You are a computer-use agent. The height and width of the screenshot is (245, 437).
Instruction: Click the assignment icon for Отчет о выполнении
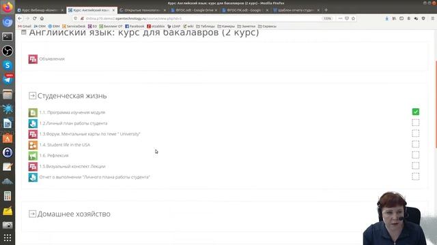[33, 177]
